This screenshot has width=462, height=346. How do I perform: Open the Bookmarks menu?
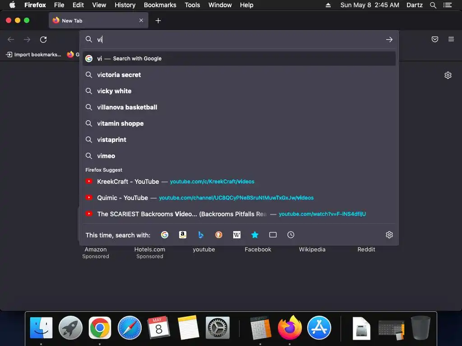(x=160, y=5)
